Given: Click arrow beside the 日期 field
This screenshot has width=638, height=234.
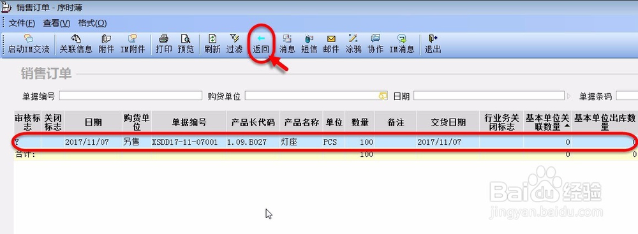Looking at the screenshot, I should 569,96.
